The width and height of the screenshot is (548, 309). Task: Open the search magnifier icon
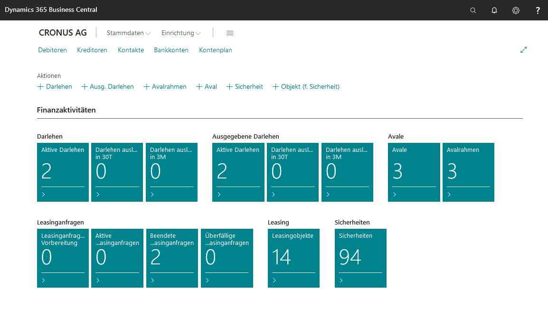(472, 10)
